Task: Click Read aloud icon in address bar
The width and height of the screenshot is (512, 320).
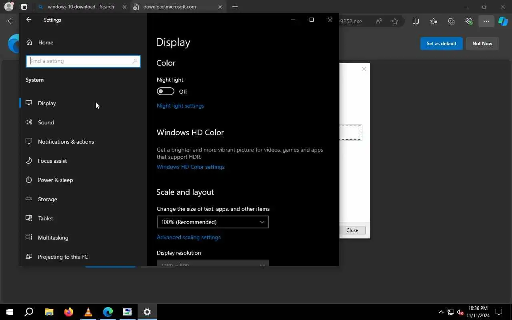Action: point(379,21)
